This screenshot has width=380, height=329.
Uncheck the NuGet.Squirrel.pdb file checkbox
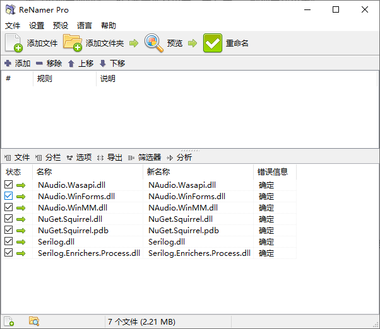tap(8, 230)
